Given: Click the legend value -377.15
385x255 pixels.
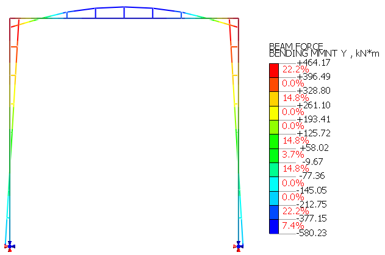Looking at the screenshot, I should pyautogui.click(x=311, y=218).
